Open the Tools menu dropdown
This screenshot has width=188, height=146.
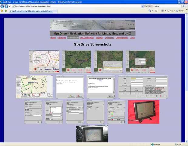[x=180, y=11]
